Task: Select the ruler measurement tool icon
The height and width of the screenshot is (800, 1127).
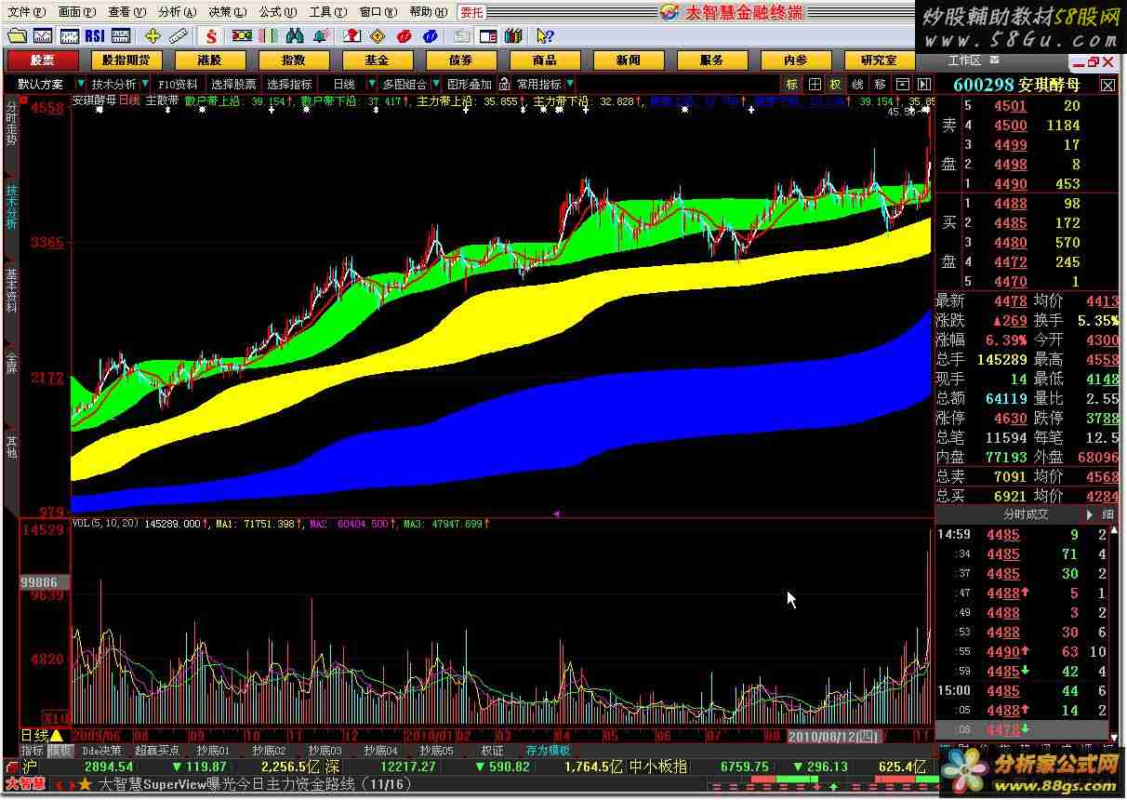Action: [x=179, y=36]
